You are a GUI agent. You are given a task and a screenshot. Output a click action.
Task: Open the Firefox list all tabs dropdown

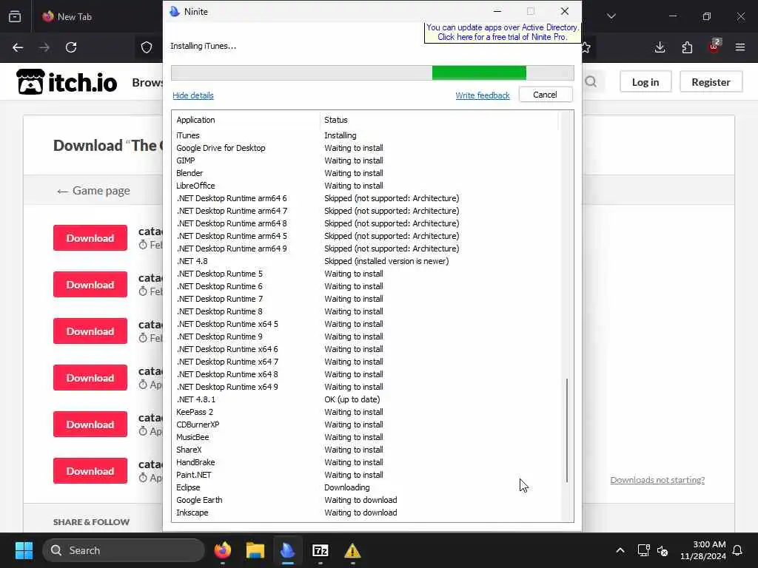tap(611, 16)
